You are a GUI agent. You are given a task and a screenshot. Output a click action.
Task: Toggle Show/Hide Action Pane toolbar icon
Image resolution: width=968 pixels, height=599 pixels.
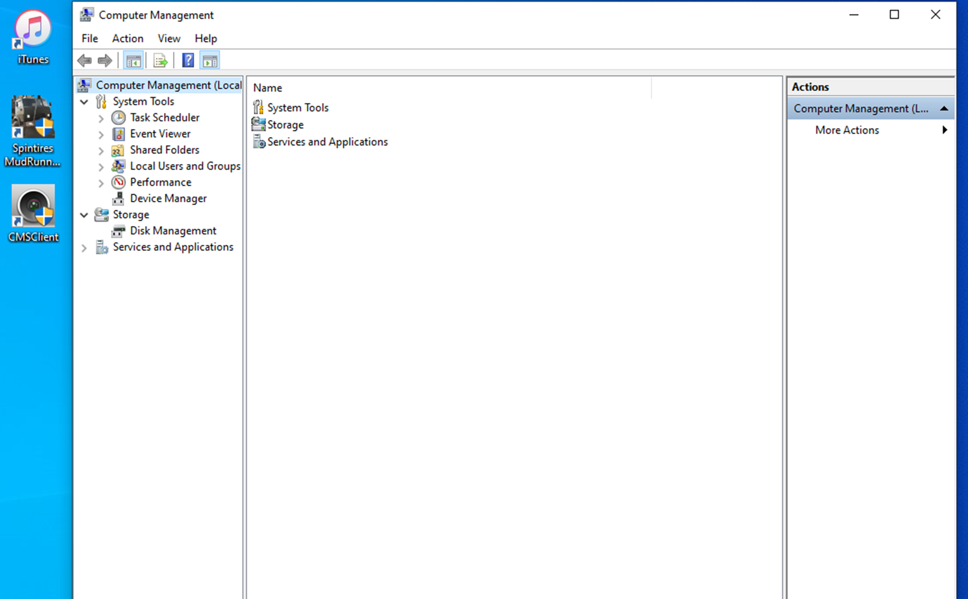210,61
